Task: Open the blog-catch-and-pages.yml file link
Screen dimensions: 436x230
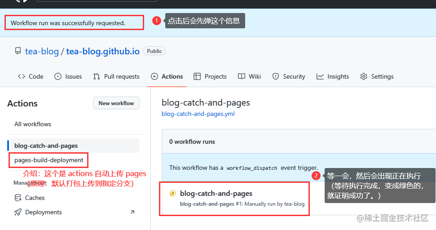Action: pyautogui.click(x=198, y=114)
